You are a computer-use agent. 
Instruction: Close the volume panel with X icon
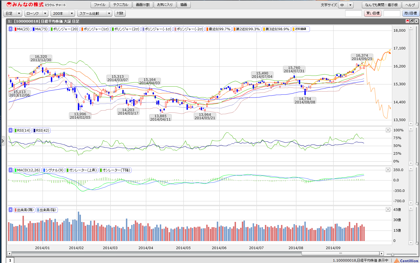click(388, 209)
